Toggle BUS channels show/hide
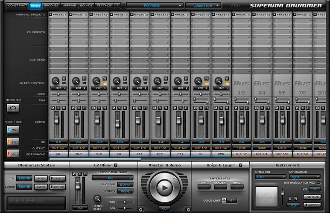 coord(13,141)
